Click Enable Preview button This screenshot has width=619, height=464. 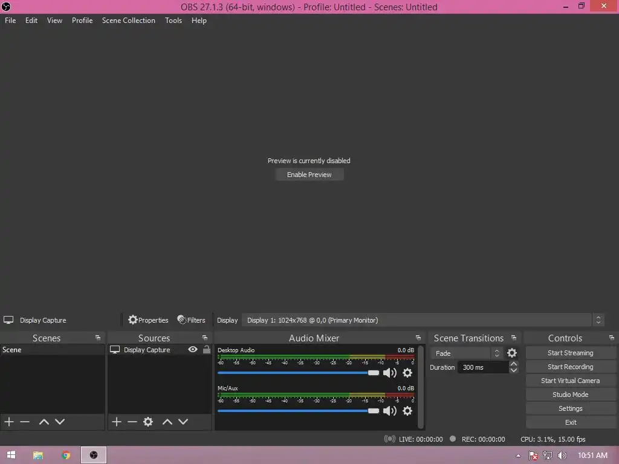pos(309,175)
